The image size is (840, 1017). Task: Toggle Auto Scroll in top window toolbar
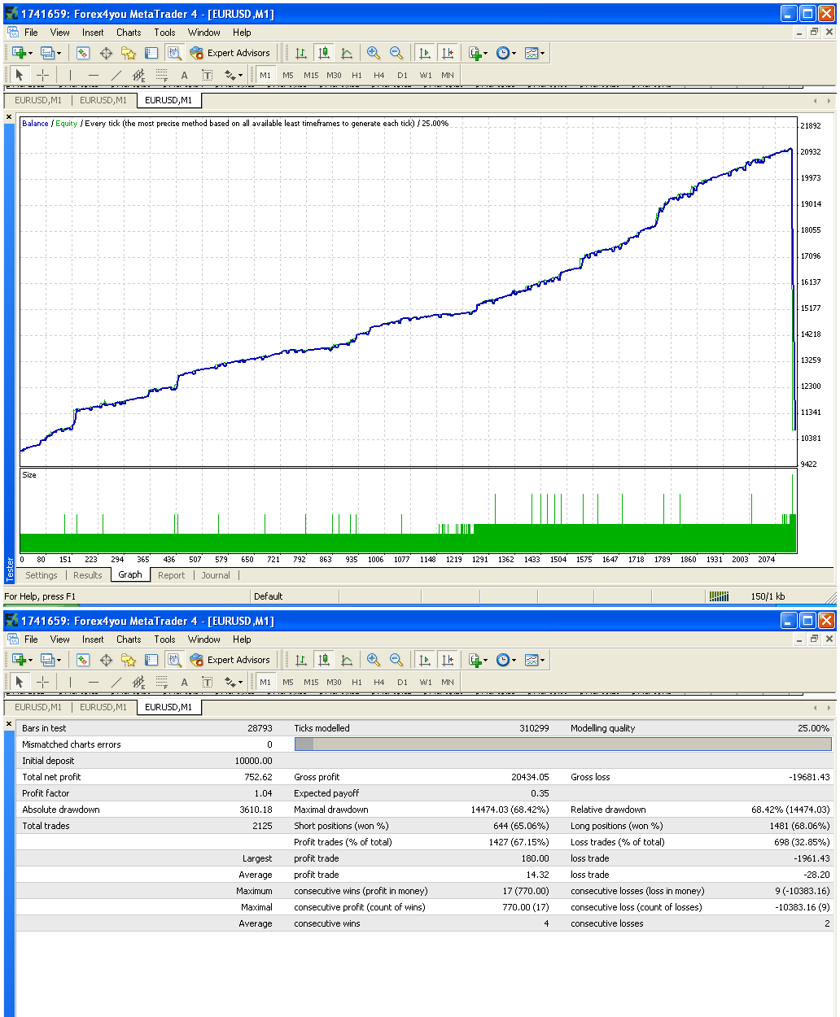point(424,53)
